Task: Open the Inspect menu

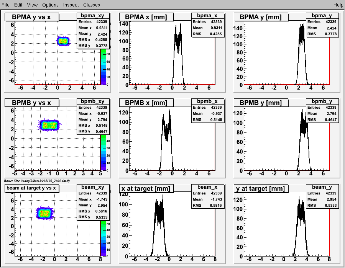Action: pyautogui.click(x=71, y=5)
